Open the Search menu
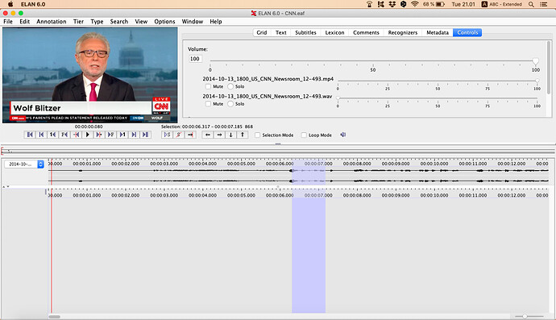Image resolution: width=556 pixels, height=320 pixels. pos(118,22)
